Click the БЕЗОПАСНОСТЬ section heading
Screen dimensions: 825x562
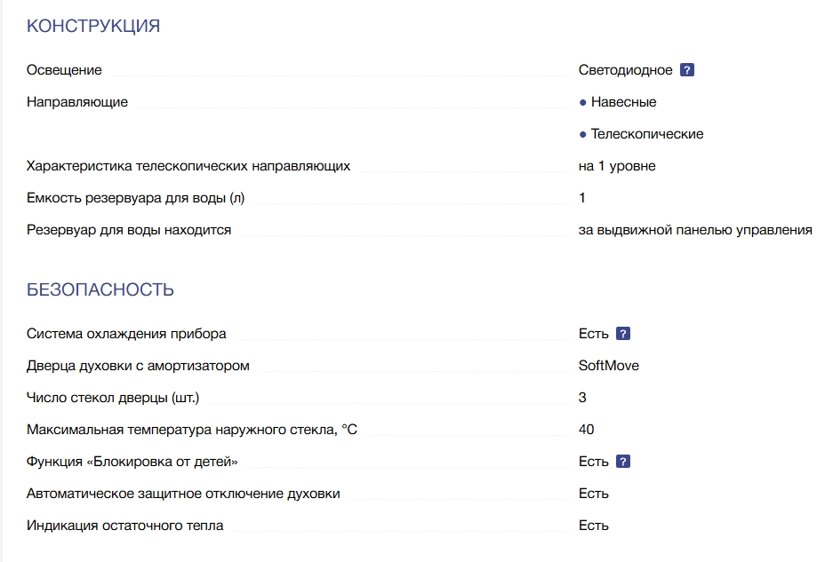pos(100,290)
